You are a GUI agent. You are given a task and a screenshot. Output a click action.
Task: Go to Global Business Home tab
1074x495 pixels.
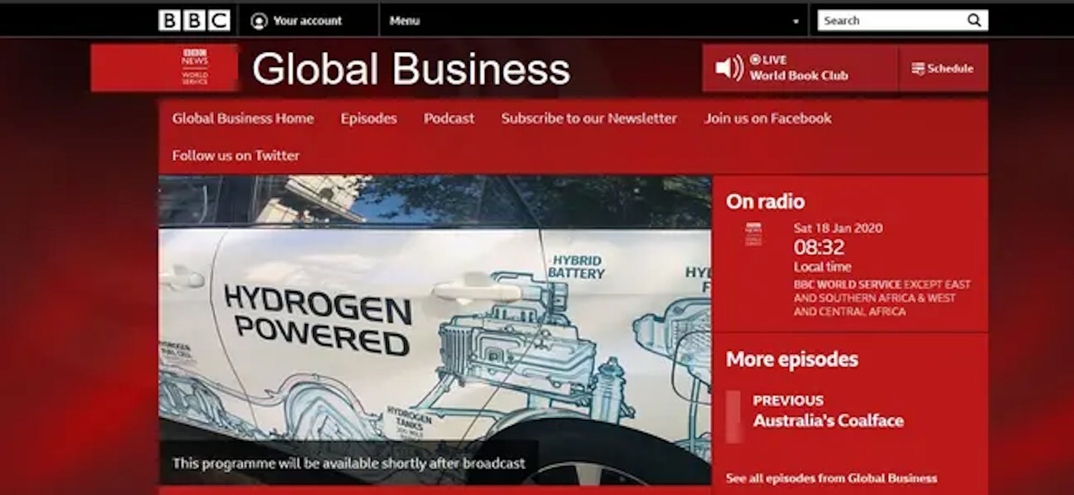click(x=243, y=118)
